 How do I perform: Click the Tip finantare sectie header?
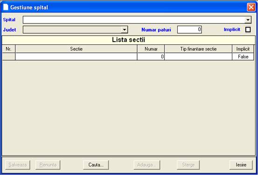pyautogui.click(x=198, y=49)
